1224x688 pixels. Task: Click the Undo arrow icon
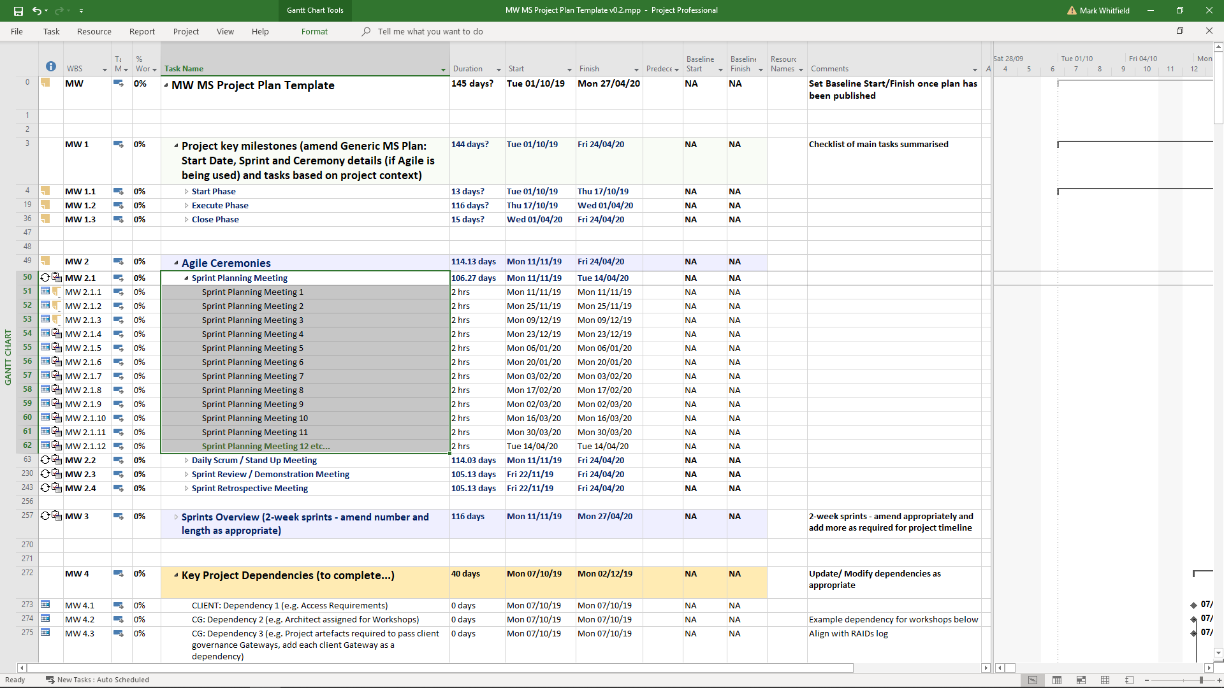click(37, 11)
